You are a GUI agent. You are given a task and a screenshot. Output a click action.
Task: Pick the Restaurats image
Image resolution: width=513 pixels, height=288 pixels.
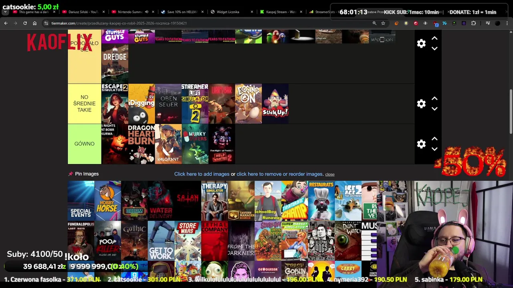point(321,201)
